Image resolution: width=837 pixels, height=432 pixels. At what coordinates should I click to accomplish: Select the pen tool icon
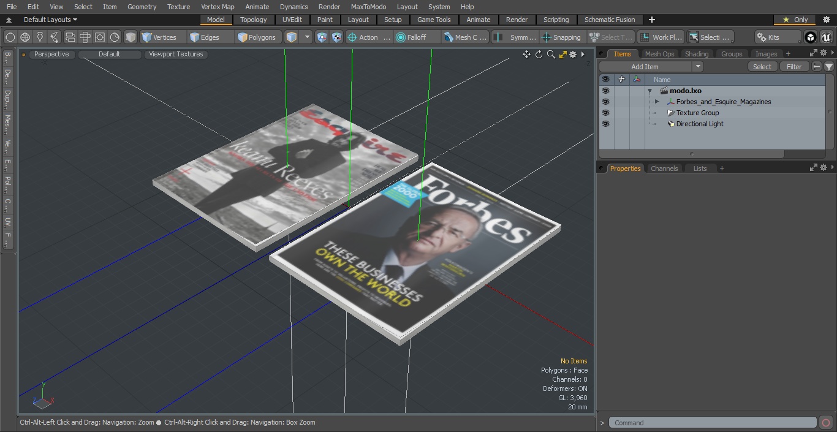click(40, 37)
